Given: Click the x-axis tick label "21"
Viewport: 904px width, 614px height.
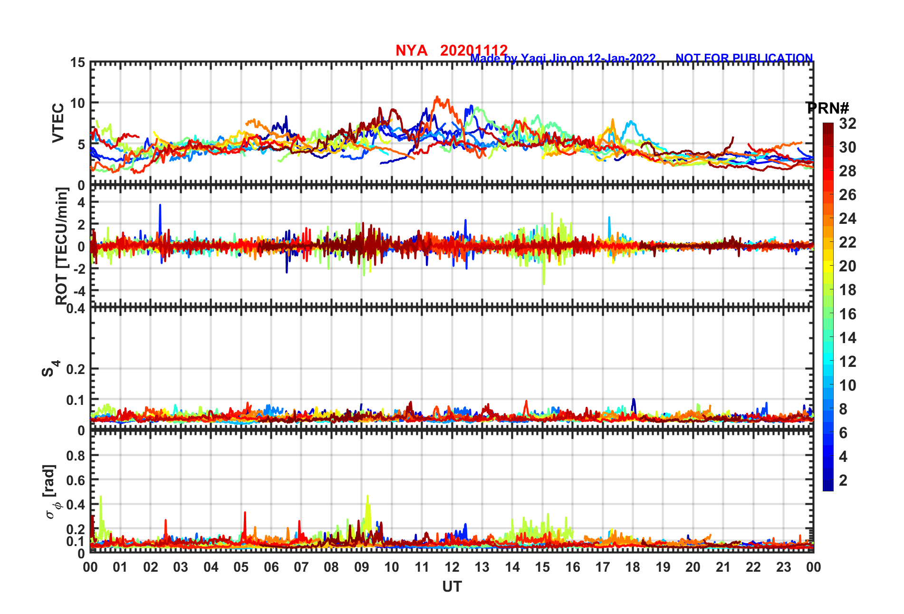Looking at the screenshot, I should point(723,567).
